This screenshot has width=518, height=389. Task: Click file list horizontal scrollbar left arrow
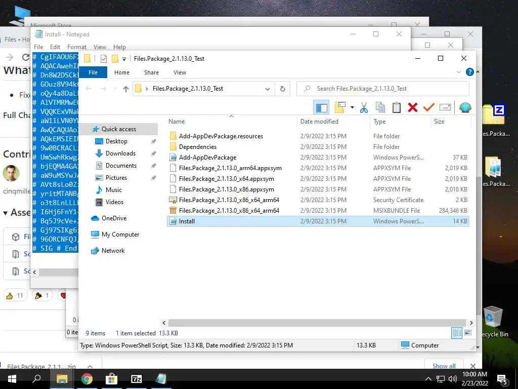click(164, 323)
